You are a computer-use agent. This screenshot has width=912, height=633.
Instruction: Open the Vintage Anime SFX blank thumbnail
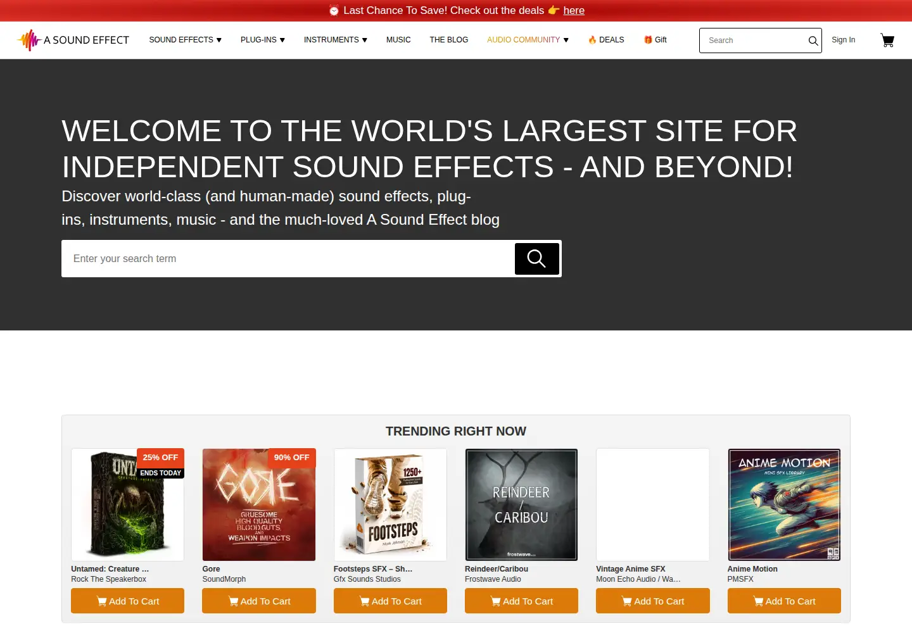click(x=653, y=505)
